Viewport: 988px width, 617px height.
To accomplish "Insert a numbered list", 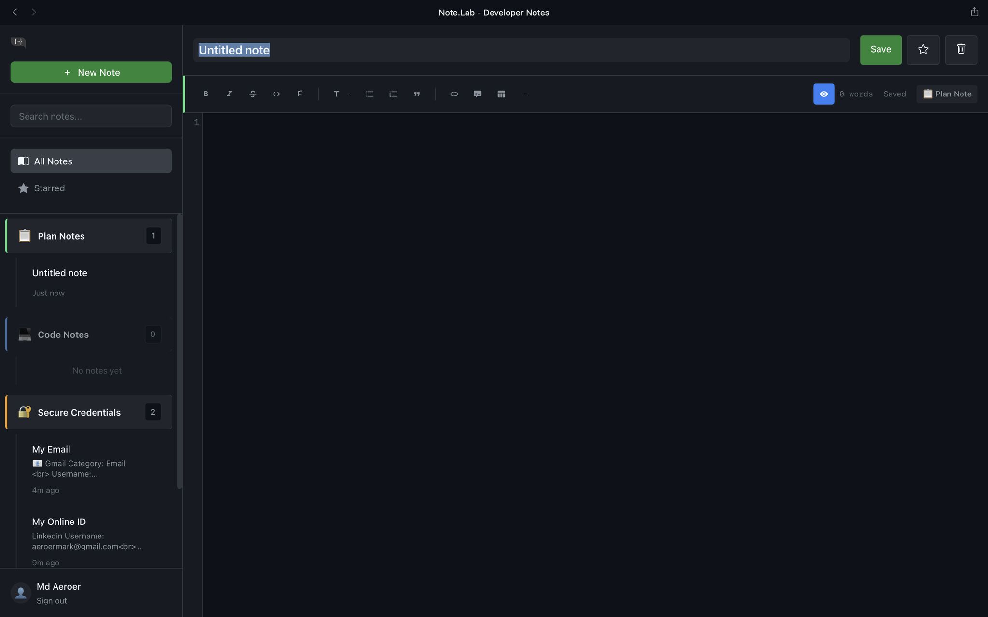I will pos(393,94).
